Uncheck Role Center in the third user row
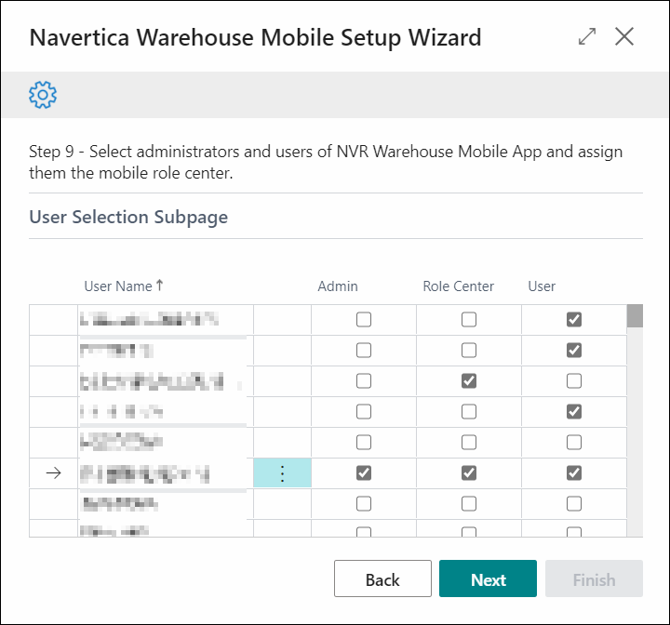 coord(469,380)
